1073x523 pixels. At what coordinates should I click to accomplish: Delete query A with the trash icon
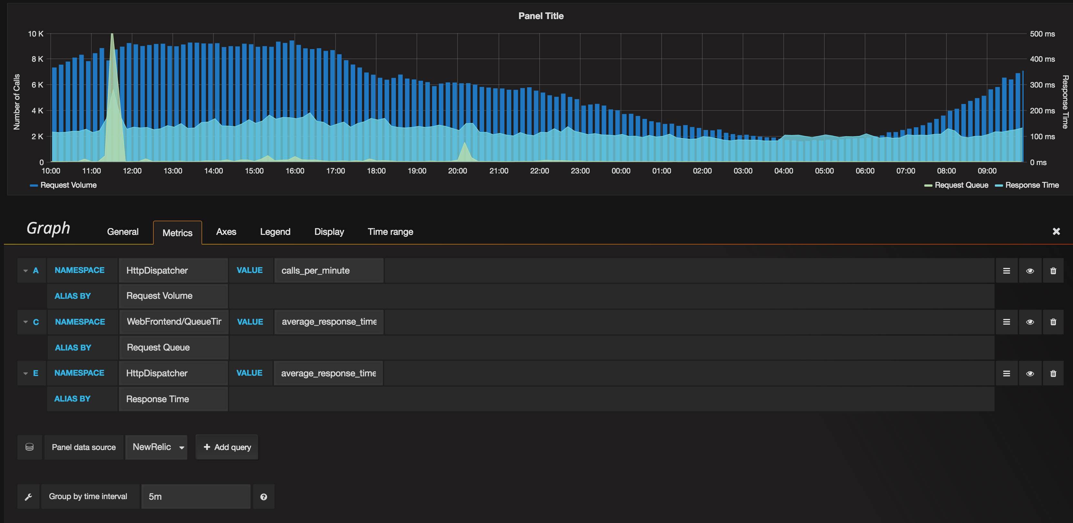[1053, 270]
